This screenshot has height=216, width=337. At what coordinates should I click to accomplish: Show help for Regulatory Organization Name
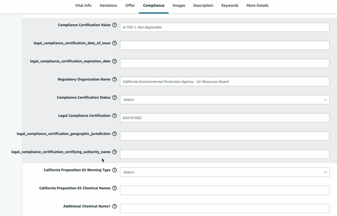pos(115,79)
